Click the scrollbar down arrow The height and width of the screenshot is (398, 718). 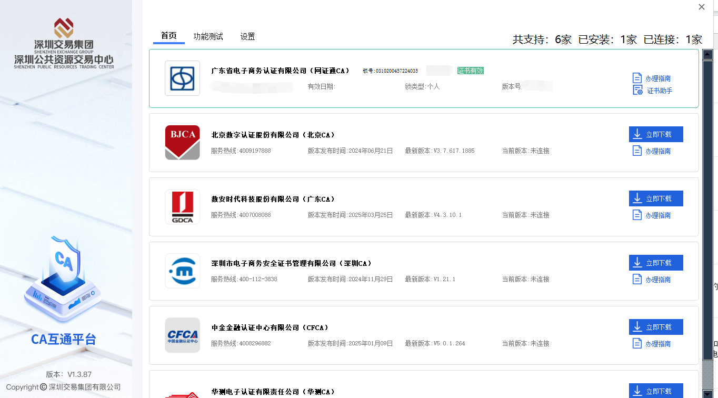[707, 393]
